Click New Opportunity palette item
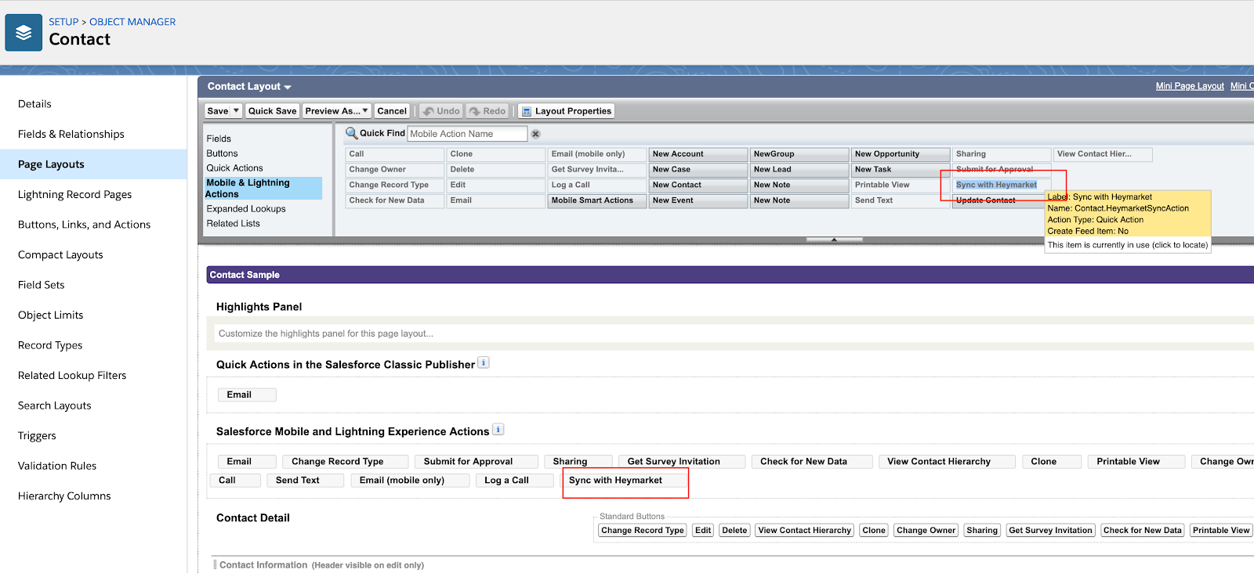 (900, 154)
